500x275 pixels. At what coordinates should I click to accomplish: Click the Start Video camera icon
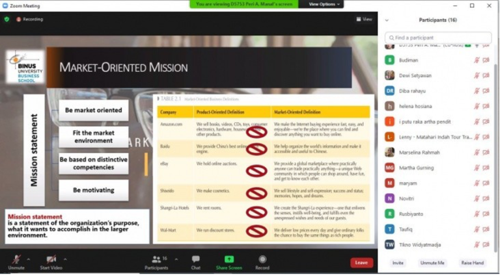click(51, 259)
